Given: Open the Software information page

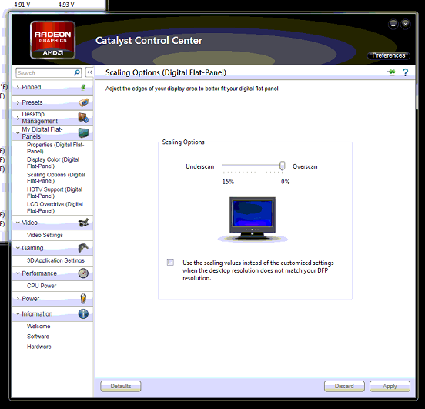Looking at the screenshot, I should point(38,337).
